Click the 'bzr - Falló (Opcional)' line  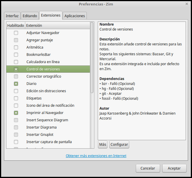pyautogui.click(x=117, y=84)
